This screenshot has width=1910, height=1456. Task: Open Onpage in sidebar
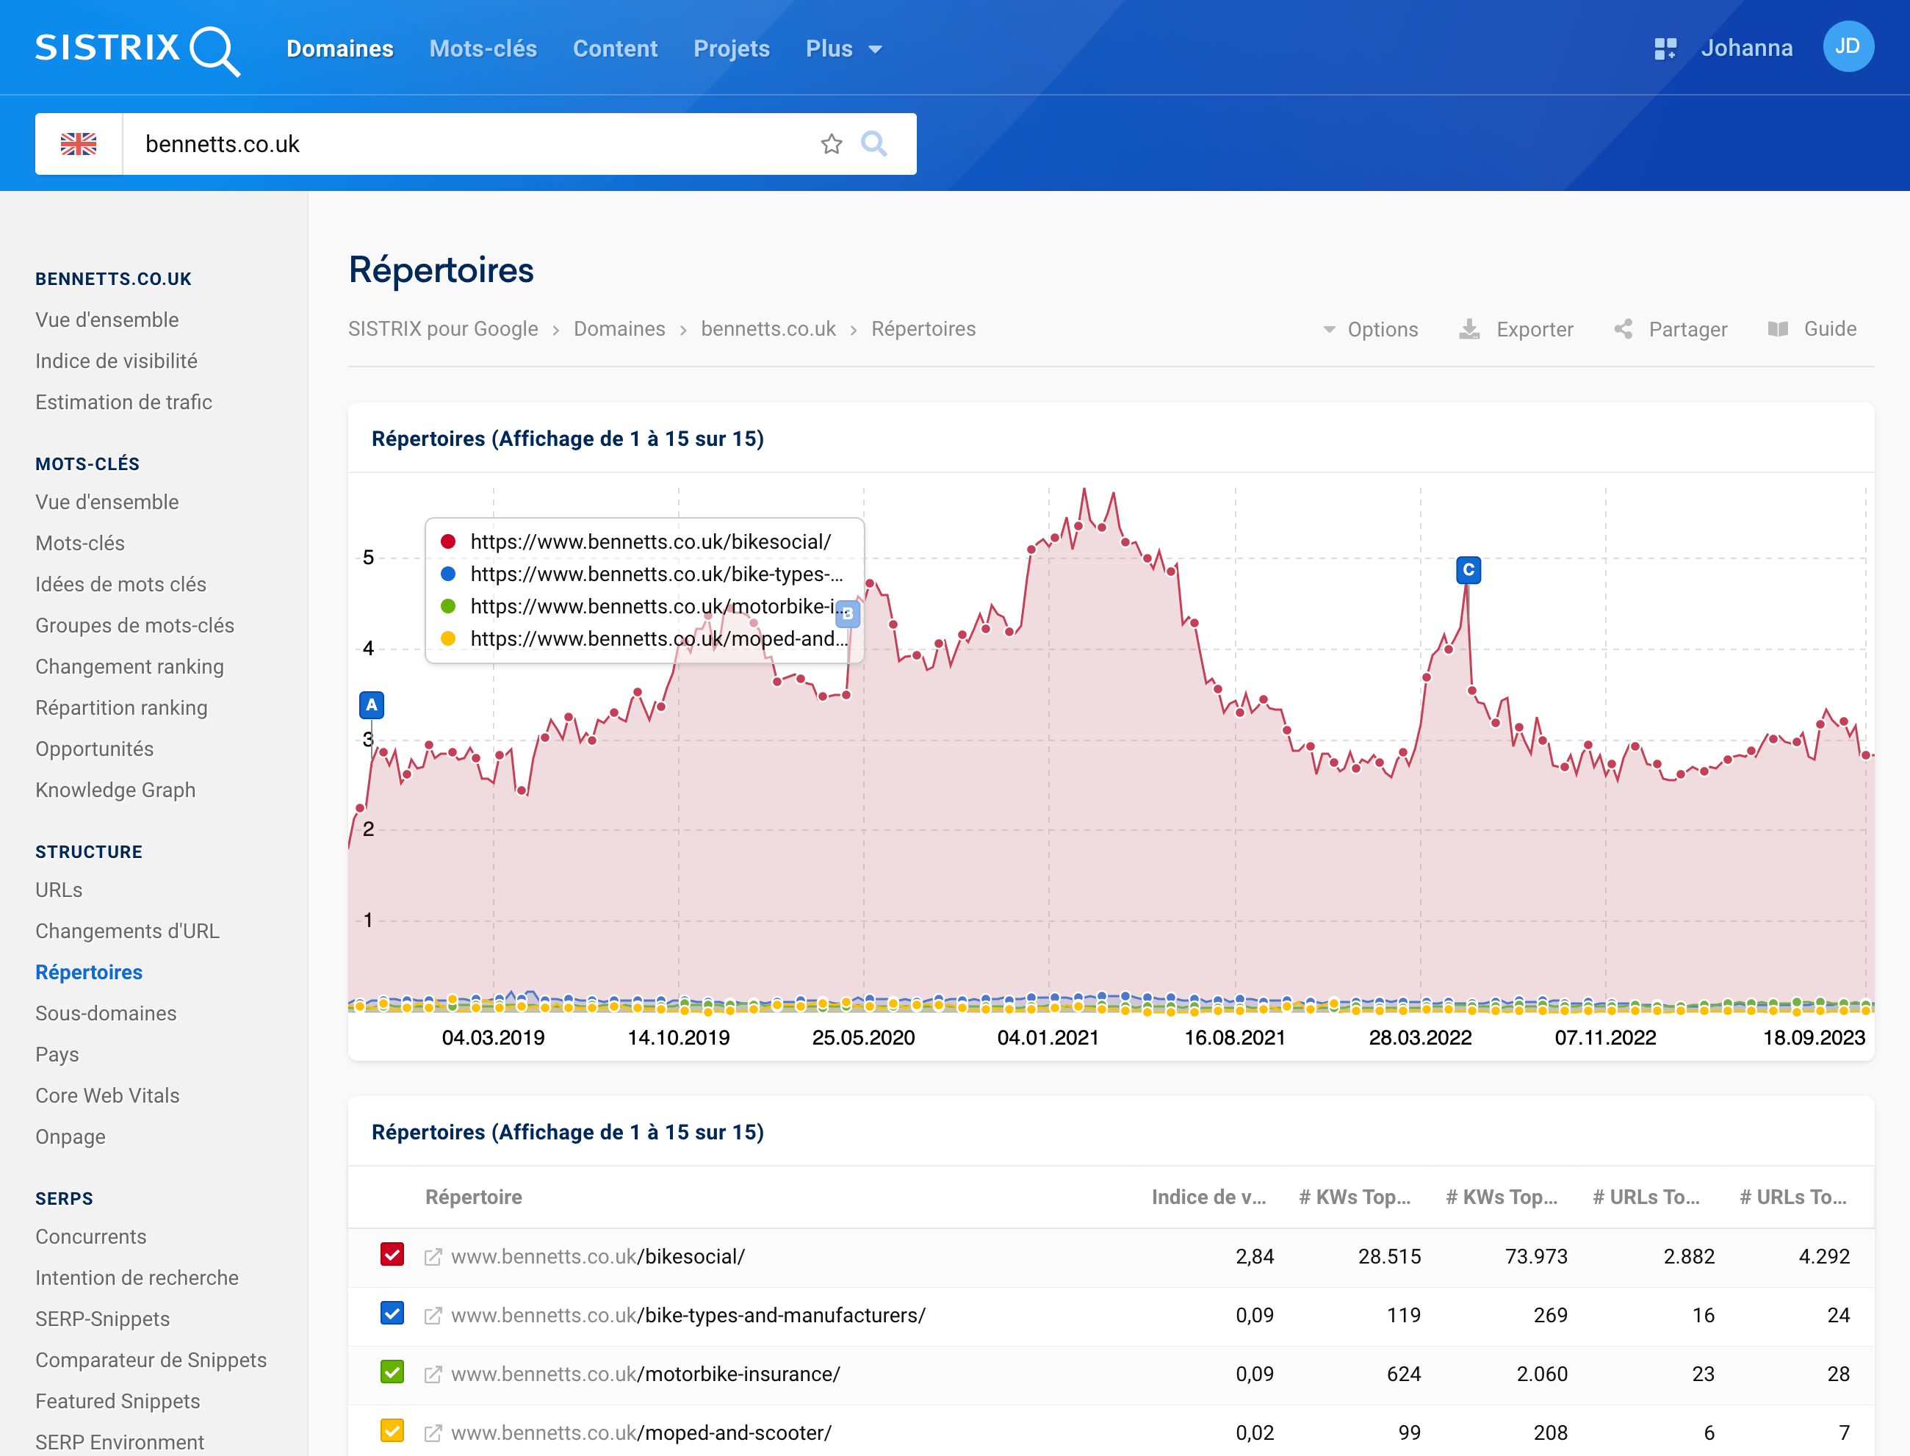click(x=71, y=1137)
